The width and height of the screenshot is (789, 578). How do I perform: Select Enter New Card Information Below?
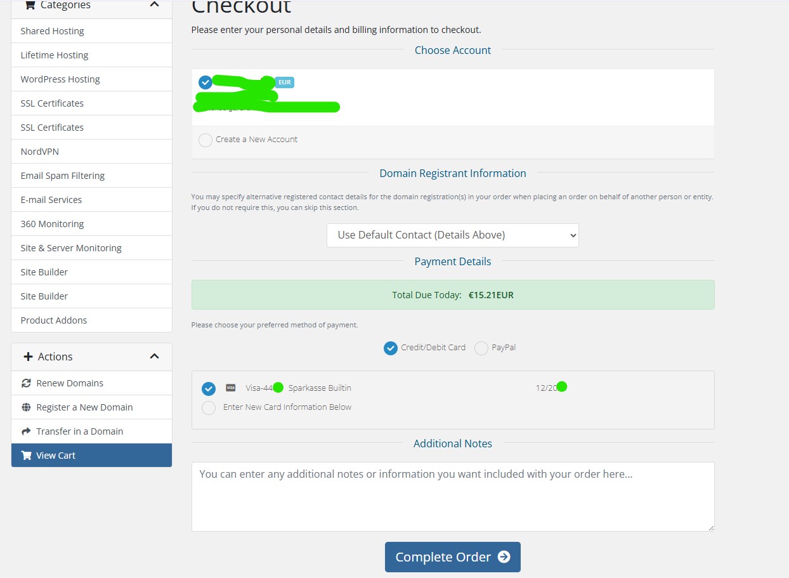[x=209, y=408]
